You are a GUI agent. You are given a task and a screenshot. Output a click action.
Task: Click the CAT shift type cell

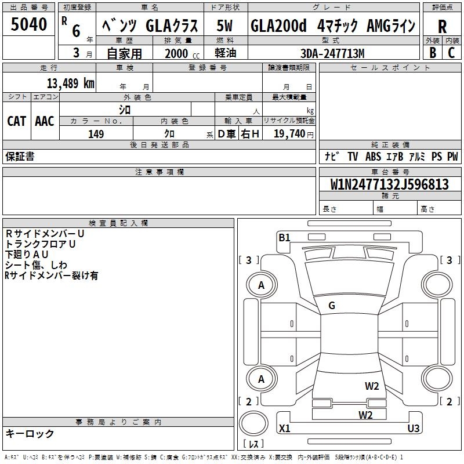(16, 121)
